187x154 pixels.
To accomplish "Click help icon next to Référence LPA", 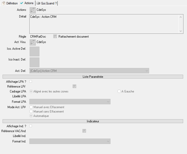I will pyautogui.click(x=74, y=87).
